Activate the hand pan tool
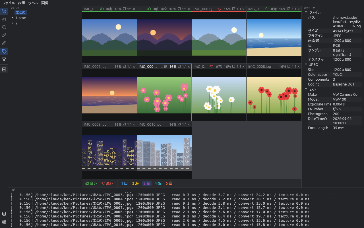Screen dimensions: 364x228 4,19
